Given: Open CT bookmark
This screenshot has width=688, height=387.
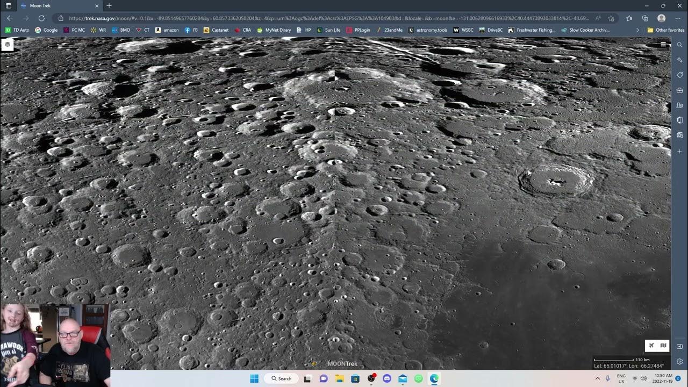Looking at the screenshot, I should tap(142, 30).
